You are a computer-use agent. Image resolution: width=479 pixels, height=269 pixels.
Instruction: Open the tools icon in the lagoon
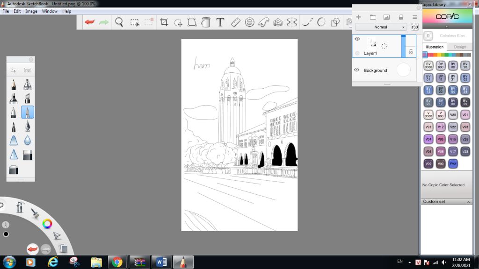point(20,207)
